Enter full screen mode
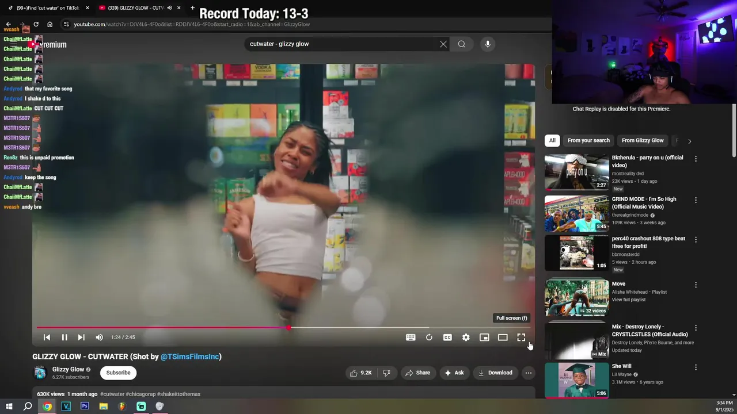 521,338
